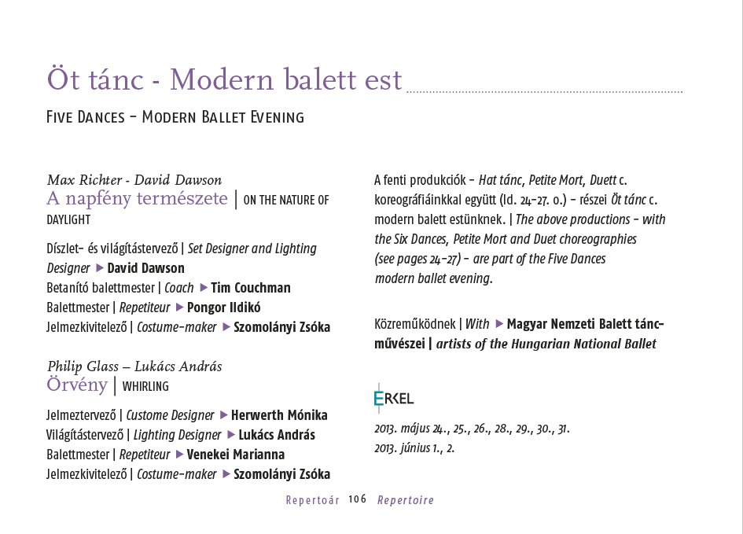Click the 2013. május performance dates line
Screen dimensions: 743x534
click(472, 429)
